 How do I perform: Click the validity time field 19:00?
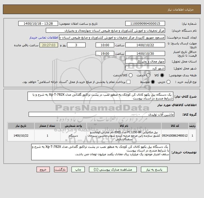pos(105,53)
